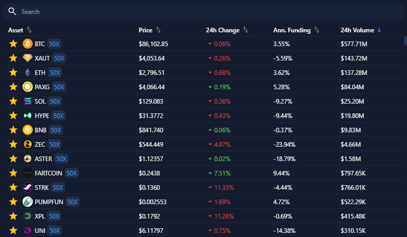Image resolution: width=407 pixels, height=237 pixels.
Task: Select the ETH asset name
Action: tap(40, 72)
